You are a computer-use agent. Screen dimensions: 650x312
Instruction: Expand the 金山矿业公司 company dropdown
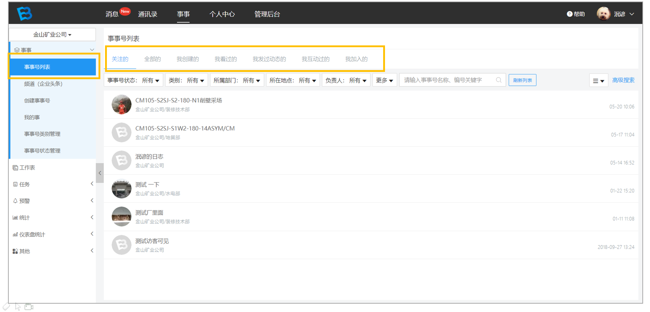[x=52, y=35]
